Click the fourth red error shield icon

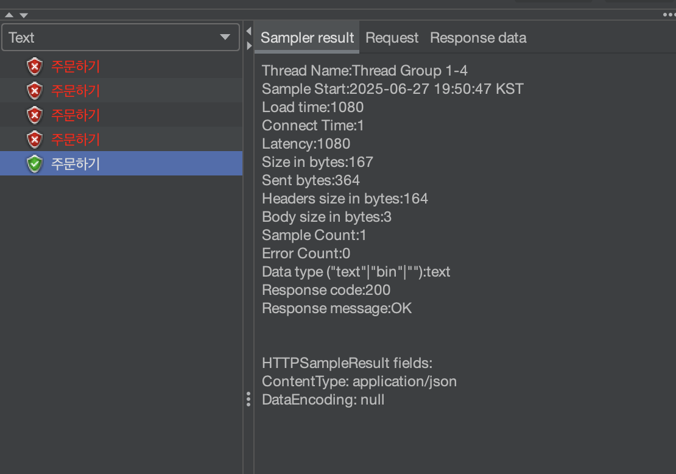coord(35,140)
